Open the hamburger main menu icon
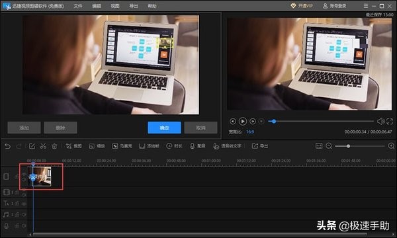This screenshot has height=238, width=397. pyautogui.click(x=366, y=6)
